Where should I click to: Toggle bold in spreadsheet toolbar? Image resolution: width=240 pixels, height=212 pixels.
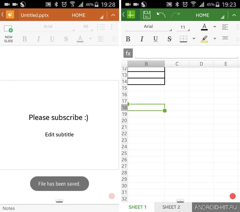pos(128,39)
